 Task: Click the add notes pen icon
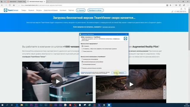[x=180, y=5]
